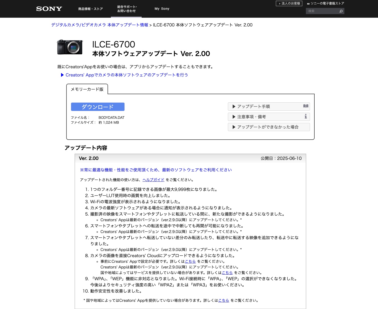Click the アップデート内容 heading

pyautogui.click(x=86, y=148)
